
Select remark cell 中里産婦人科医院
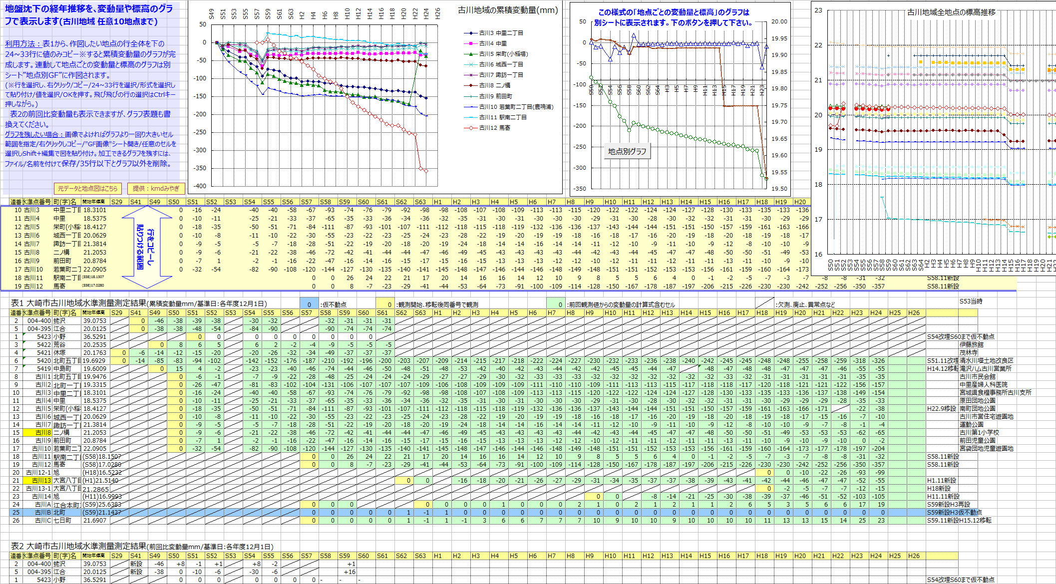(x=983, y=384)
